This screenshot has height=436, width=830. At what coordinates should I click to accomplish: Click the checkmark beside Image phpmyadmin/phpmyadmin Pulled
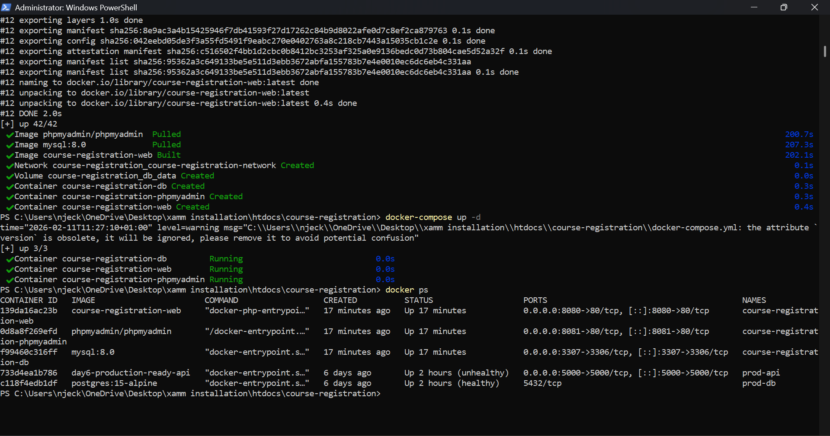10,135
